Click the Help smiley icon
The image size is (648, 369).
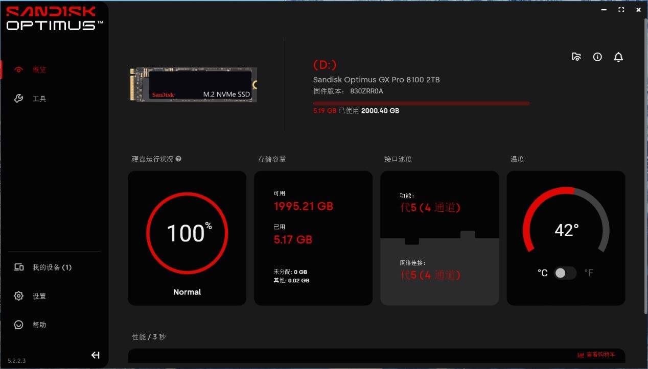(19, 325)
